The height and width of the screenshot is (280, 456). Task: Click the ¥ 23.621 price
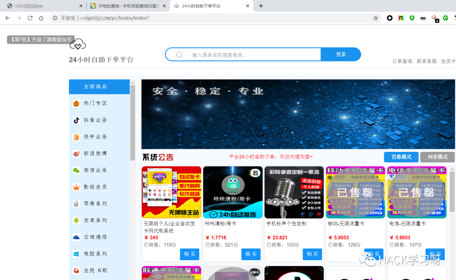coord(277,237)
